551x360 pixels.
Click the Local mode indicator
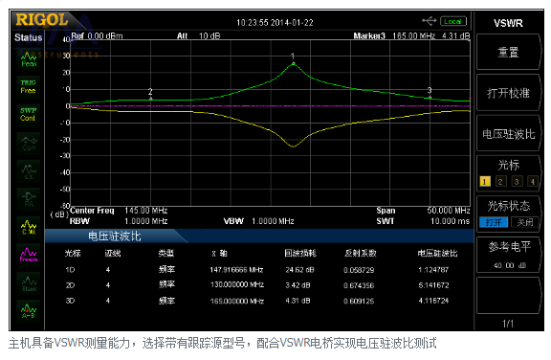click(x=453, y=21)
